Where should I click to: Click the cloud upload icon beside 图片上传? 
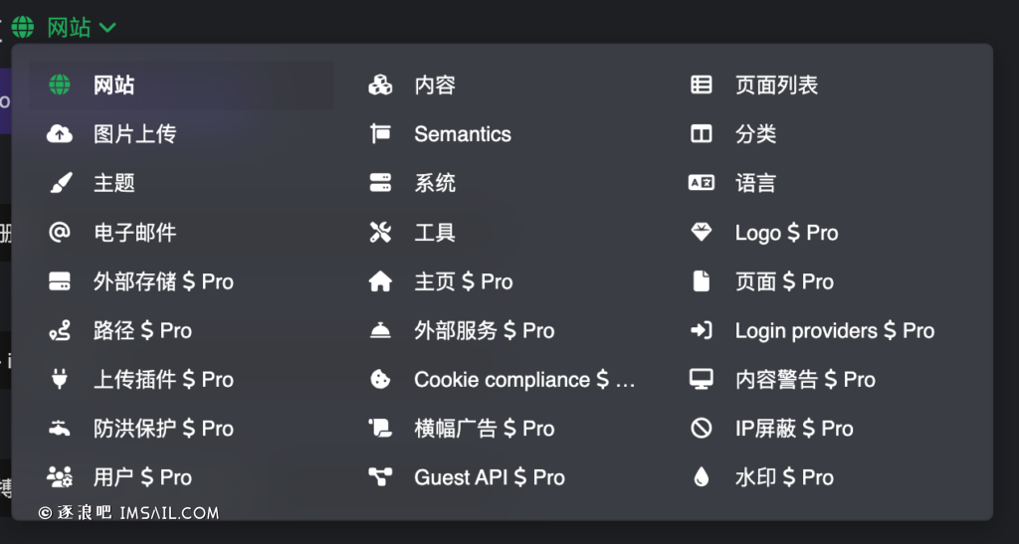[60, 134]
